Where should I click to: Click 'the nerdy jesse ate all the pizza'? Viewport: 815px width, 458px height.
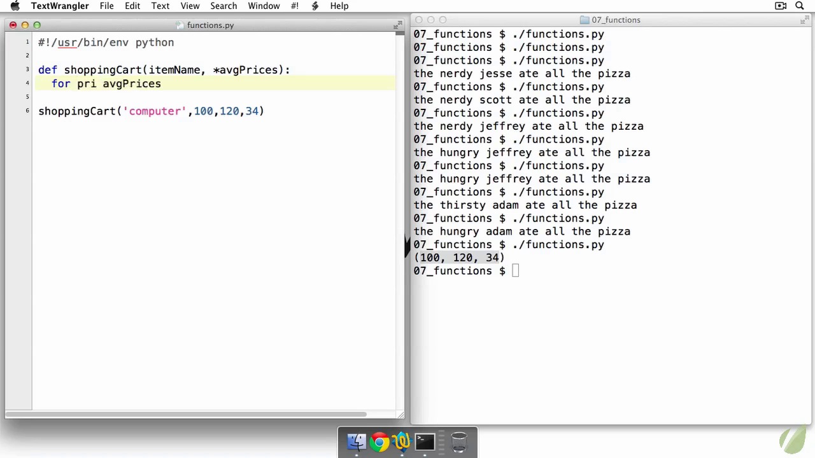pos(522,74)
